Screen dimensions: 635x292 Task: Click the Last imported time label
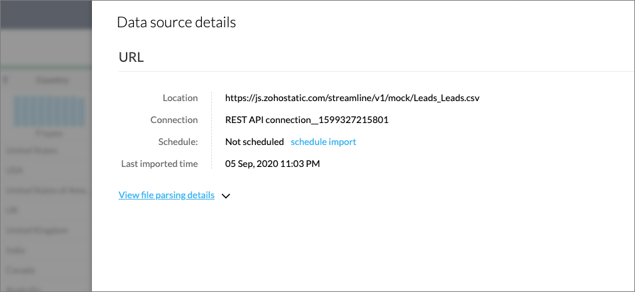159,164
